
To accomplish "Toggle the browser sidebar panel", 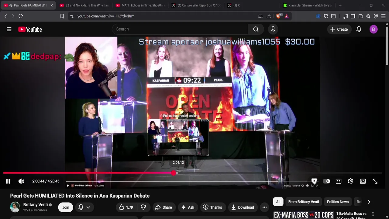I will tap(353, 16).
